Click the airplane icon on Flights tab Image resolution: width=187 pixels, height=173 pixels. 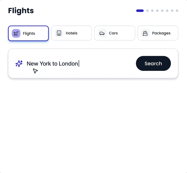coord(16,33)
